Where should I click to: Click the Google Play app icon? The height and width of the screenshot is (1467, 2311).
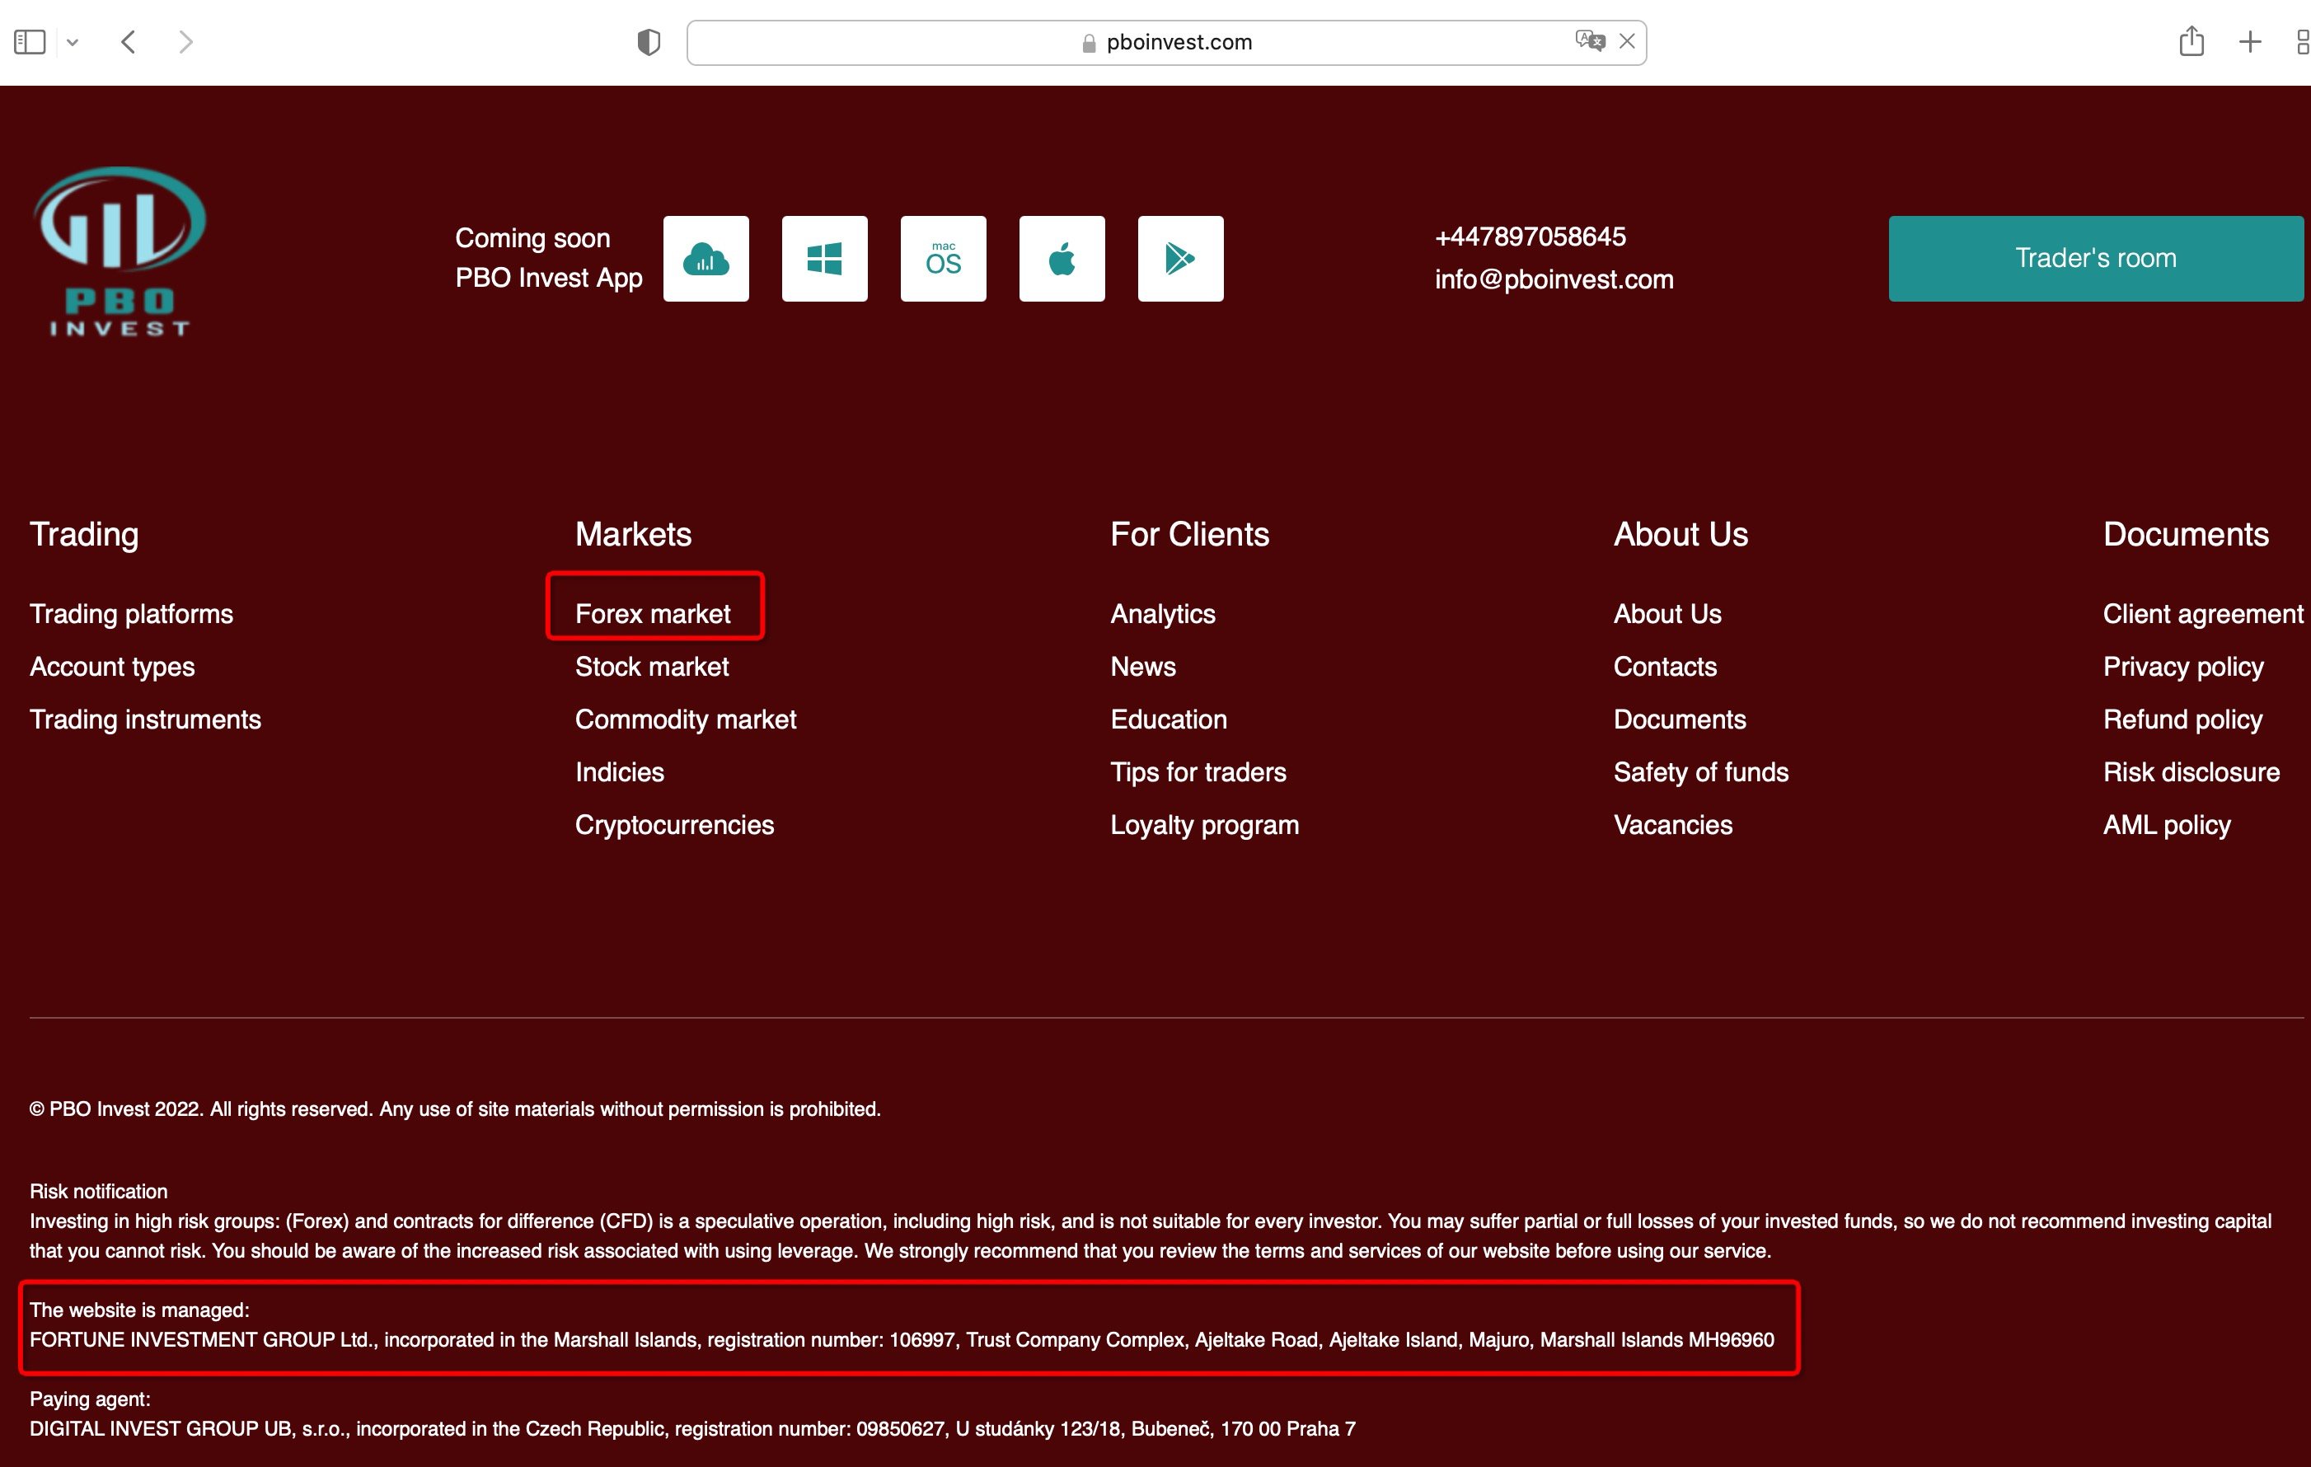tap(1179, 259)
